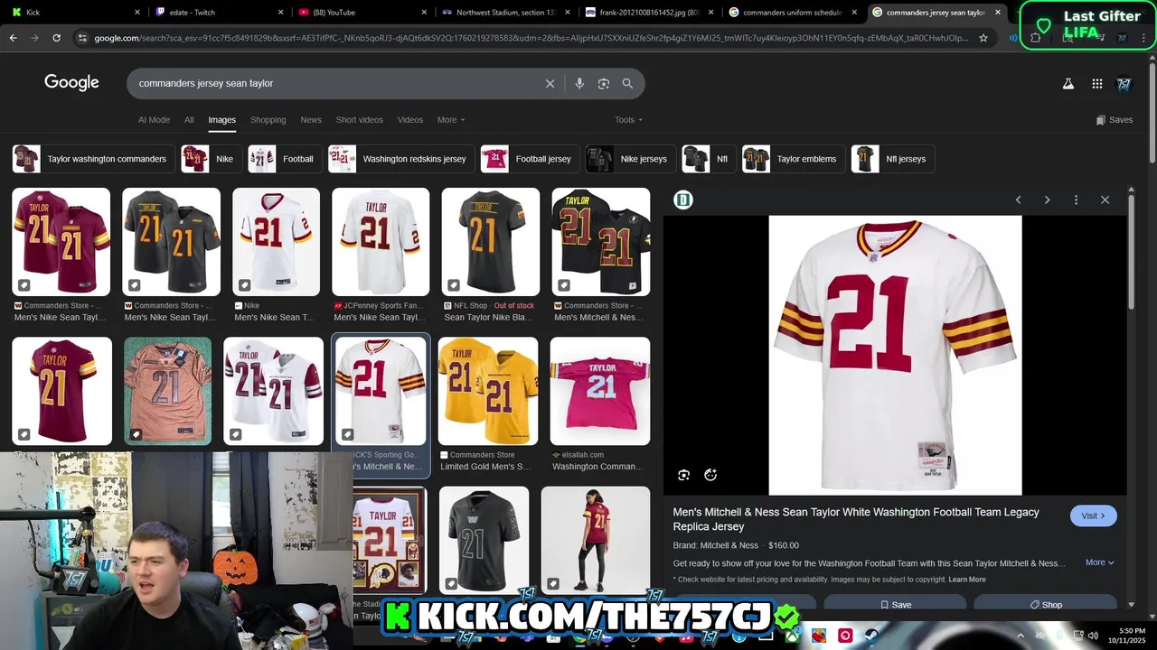
Task: Expand the More search categories dropdown
Action: pos(451,120)
